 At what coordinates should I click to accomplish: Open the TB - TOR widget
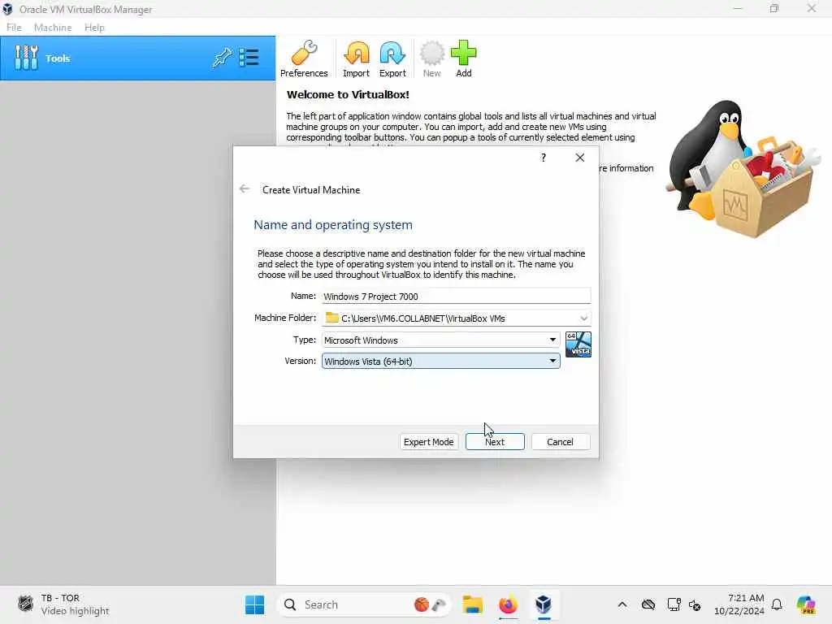pos(63,604)
